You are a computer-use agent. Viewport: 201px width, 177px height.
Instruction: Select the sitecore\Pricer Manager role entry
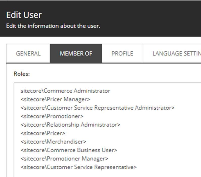pyautogui.click(x=55, y=99)
